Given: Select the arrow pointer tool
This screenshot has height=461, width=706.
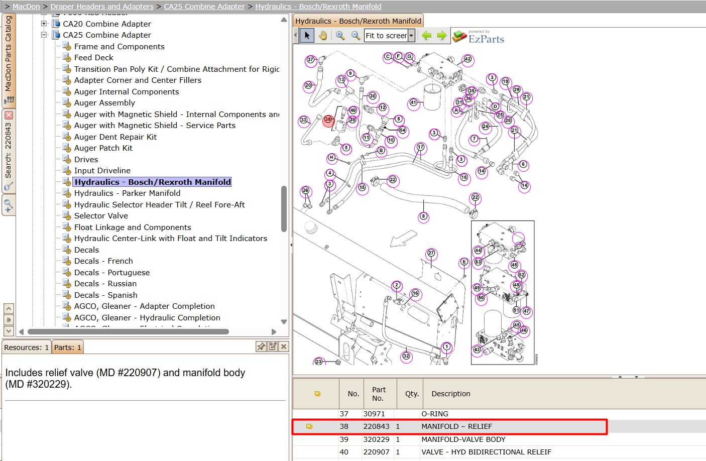Looking at the screenshot, I should (x=307, y=36).
